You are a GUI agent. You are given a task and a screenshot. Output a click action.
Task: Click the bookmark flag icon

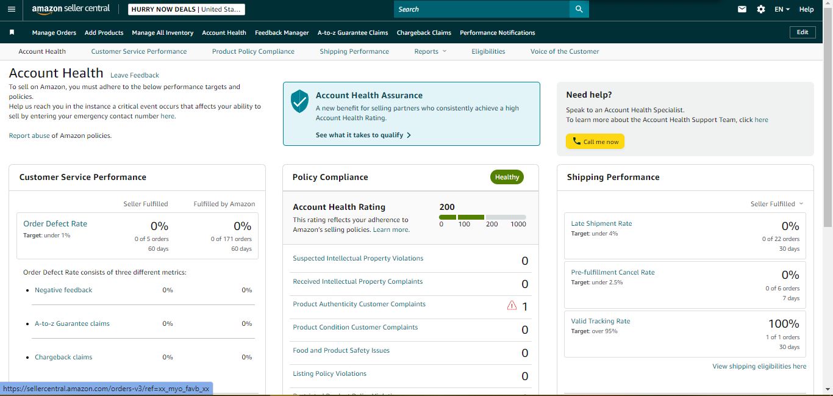(x=12, y=32)
